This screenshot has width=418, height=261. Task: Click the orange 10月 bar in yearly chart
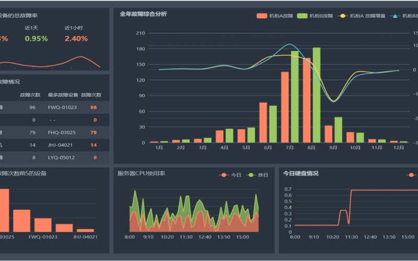(x=350, y=137)
